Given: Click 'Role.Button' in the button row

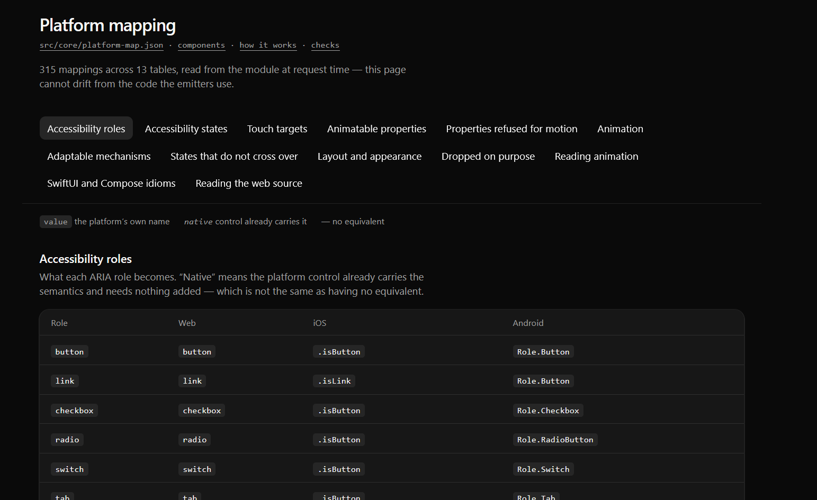Looking at the screenshot, I should coord(543,352).
